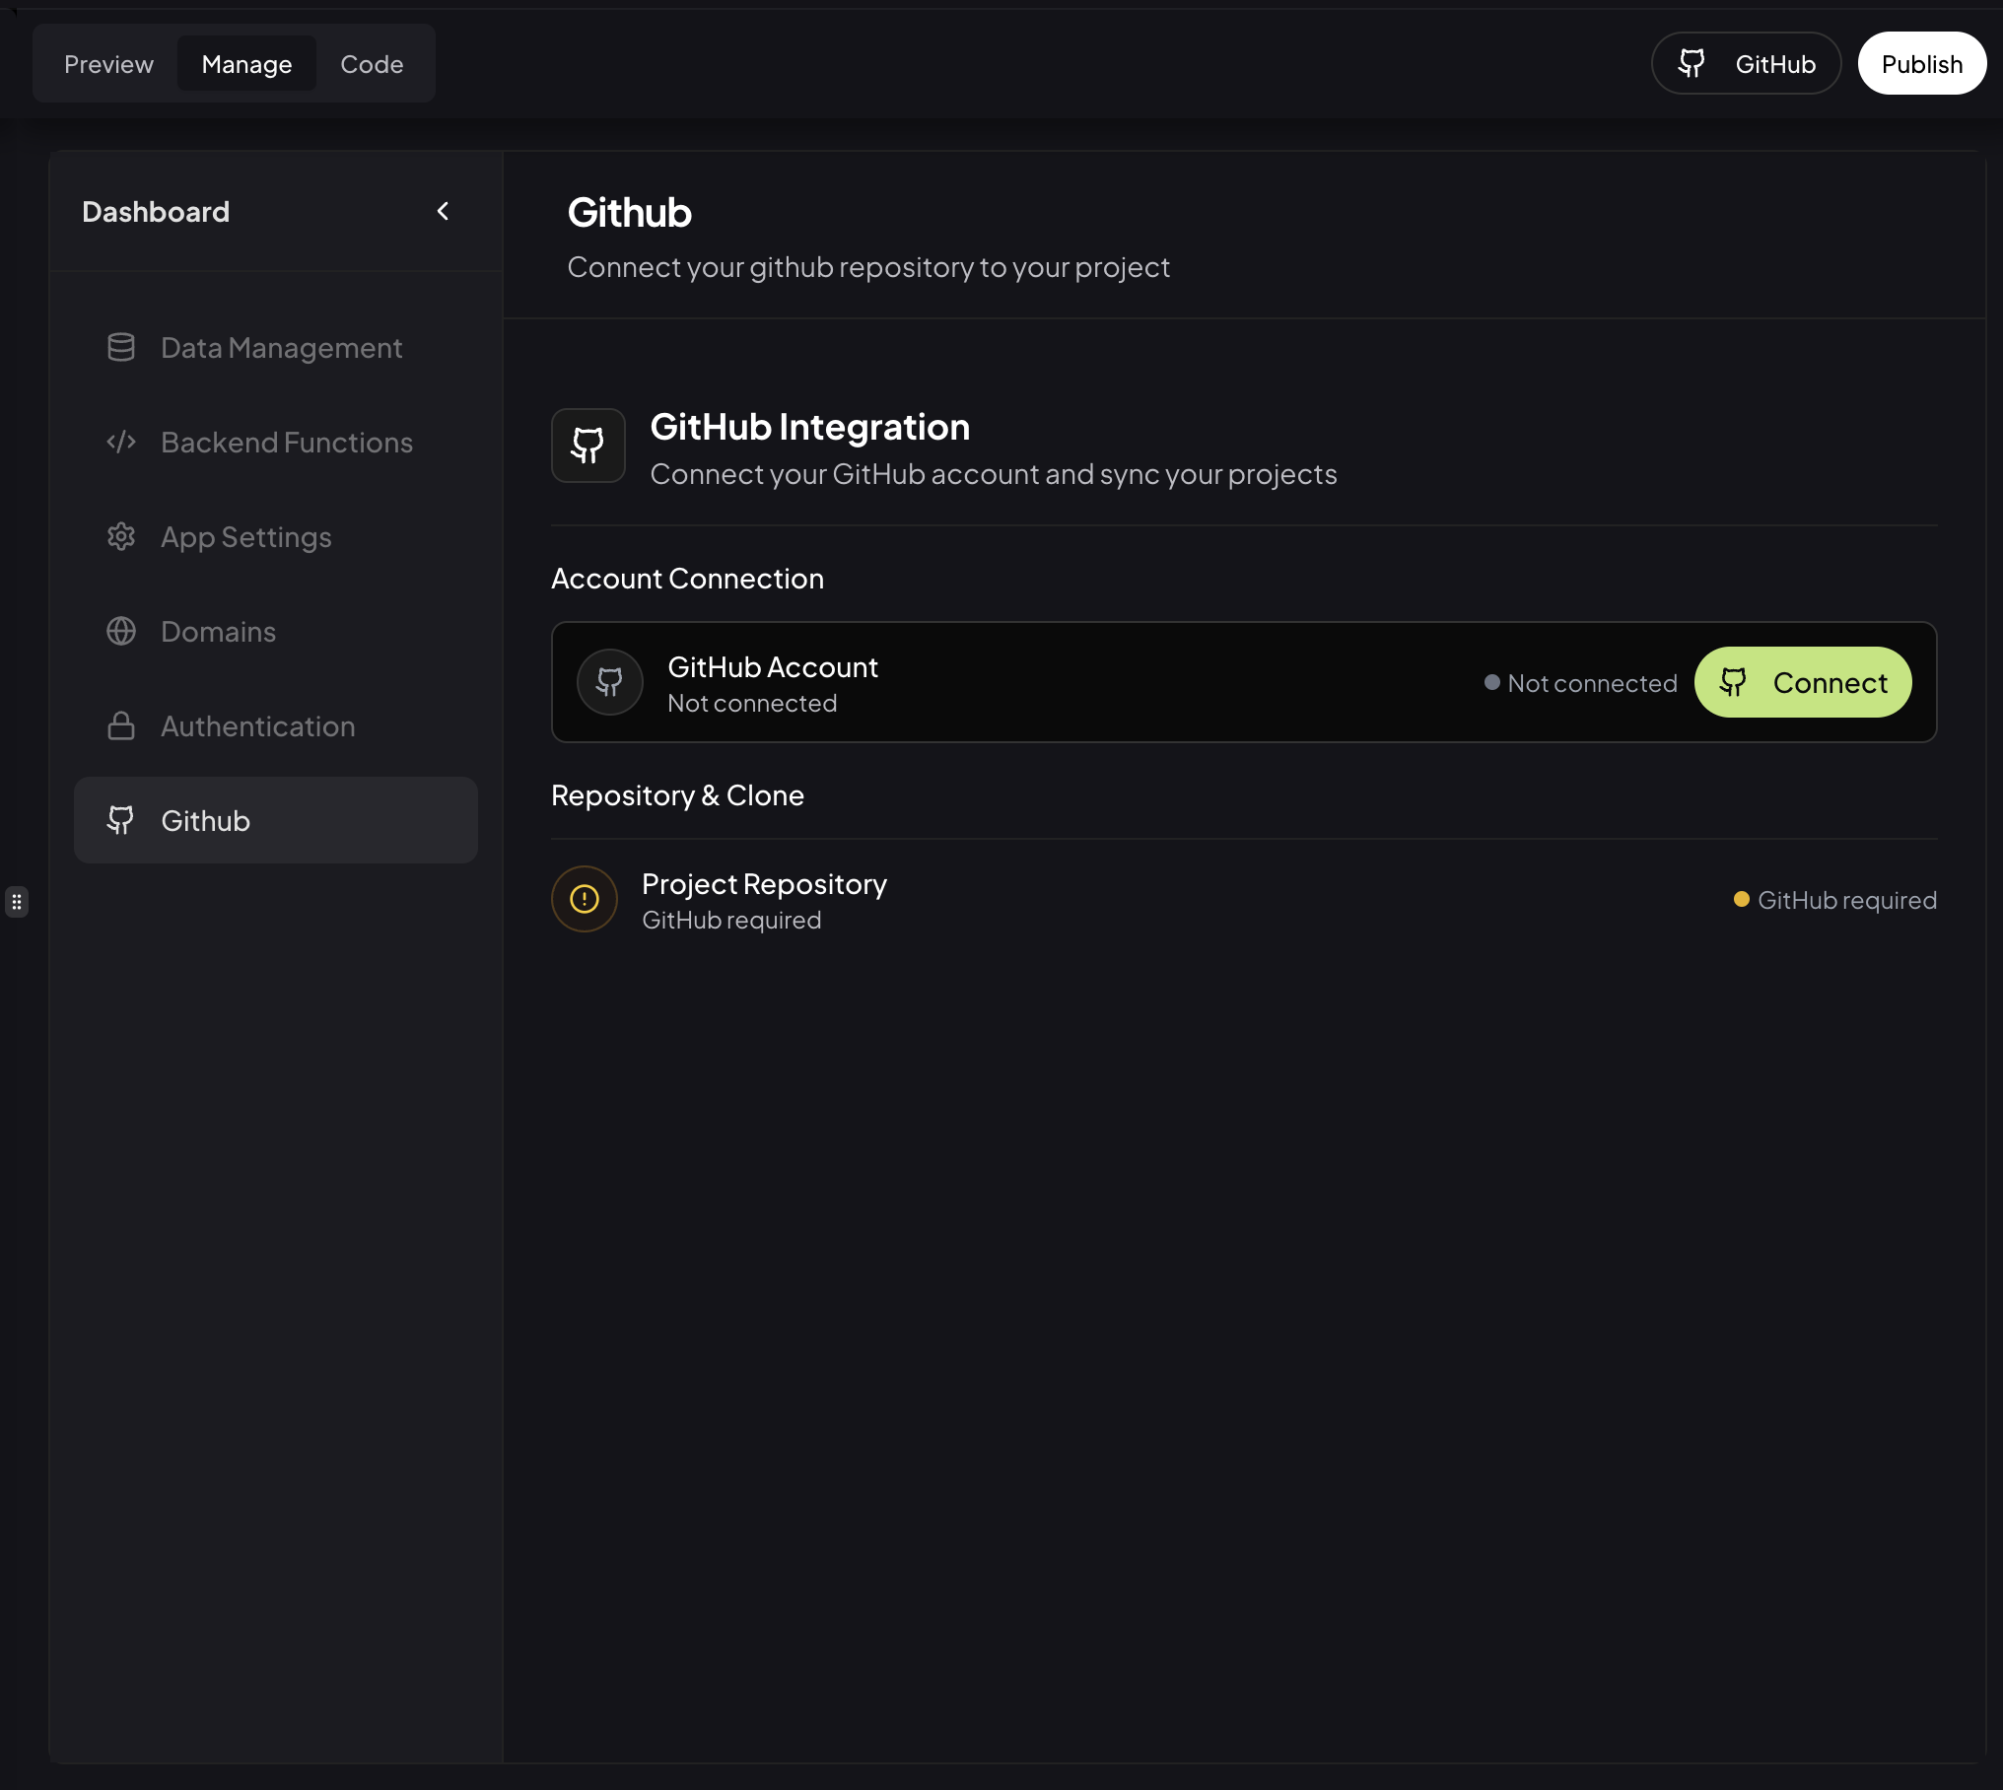This screenshot has width=2003, height=1790.
Task: Select the Manage tab
Action: tap(246, 63)
